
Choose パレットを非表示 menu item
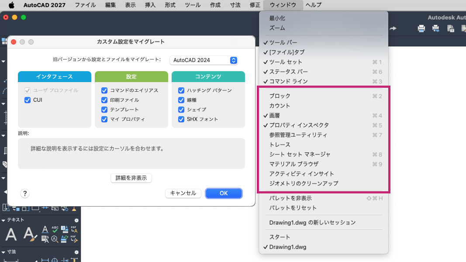(x=323, y=198)
